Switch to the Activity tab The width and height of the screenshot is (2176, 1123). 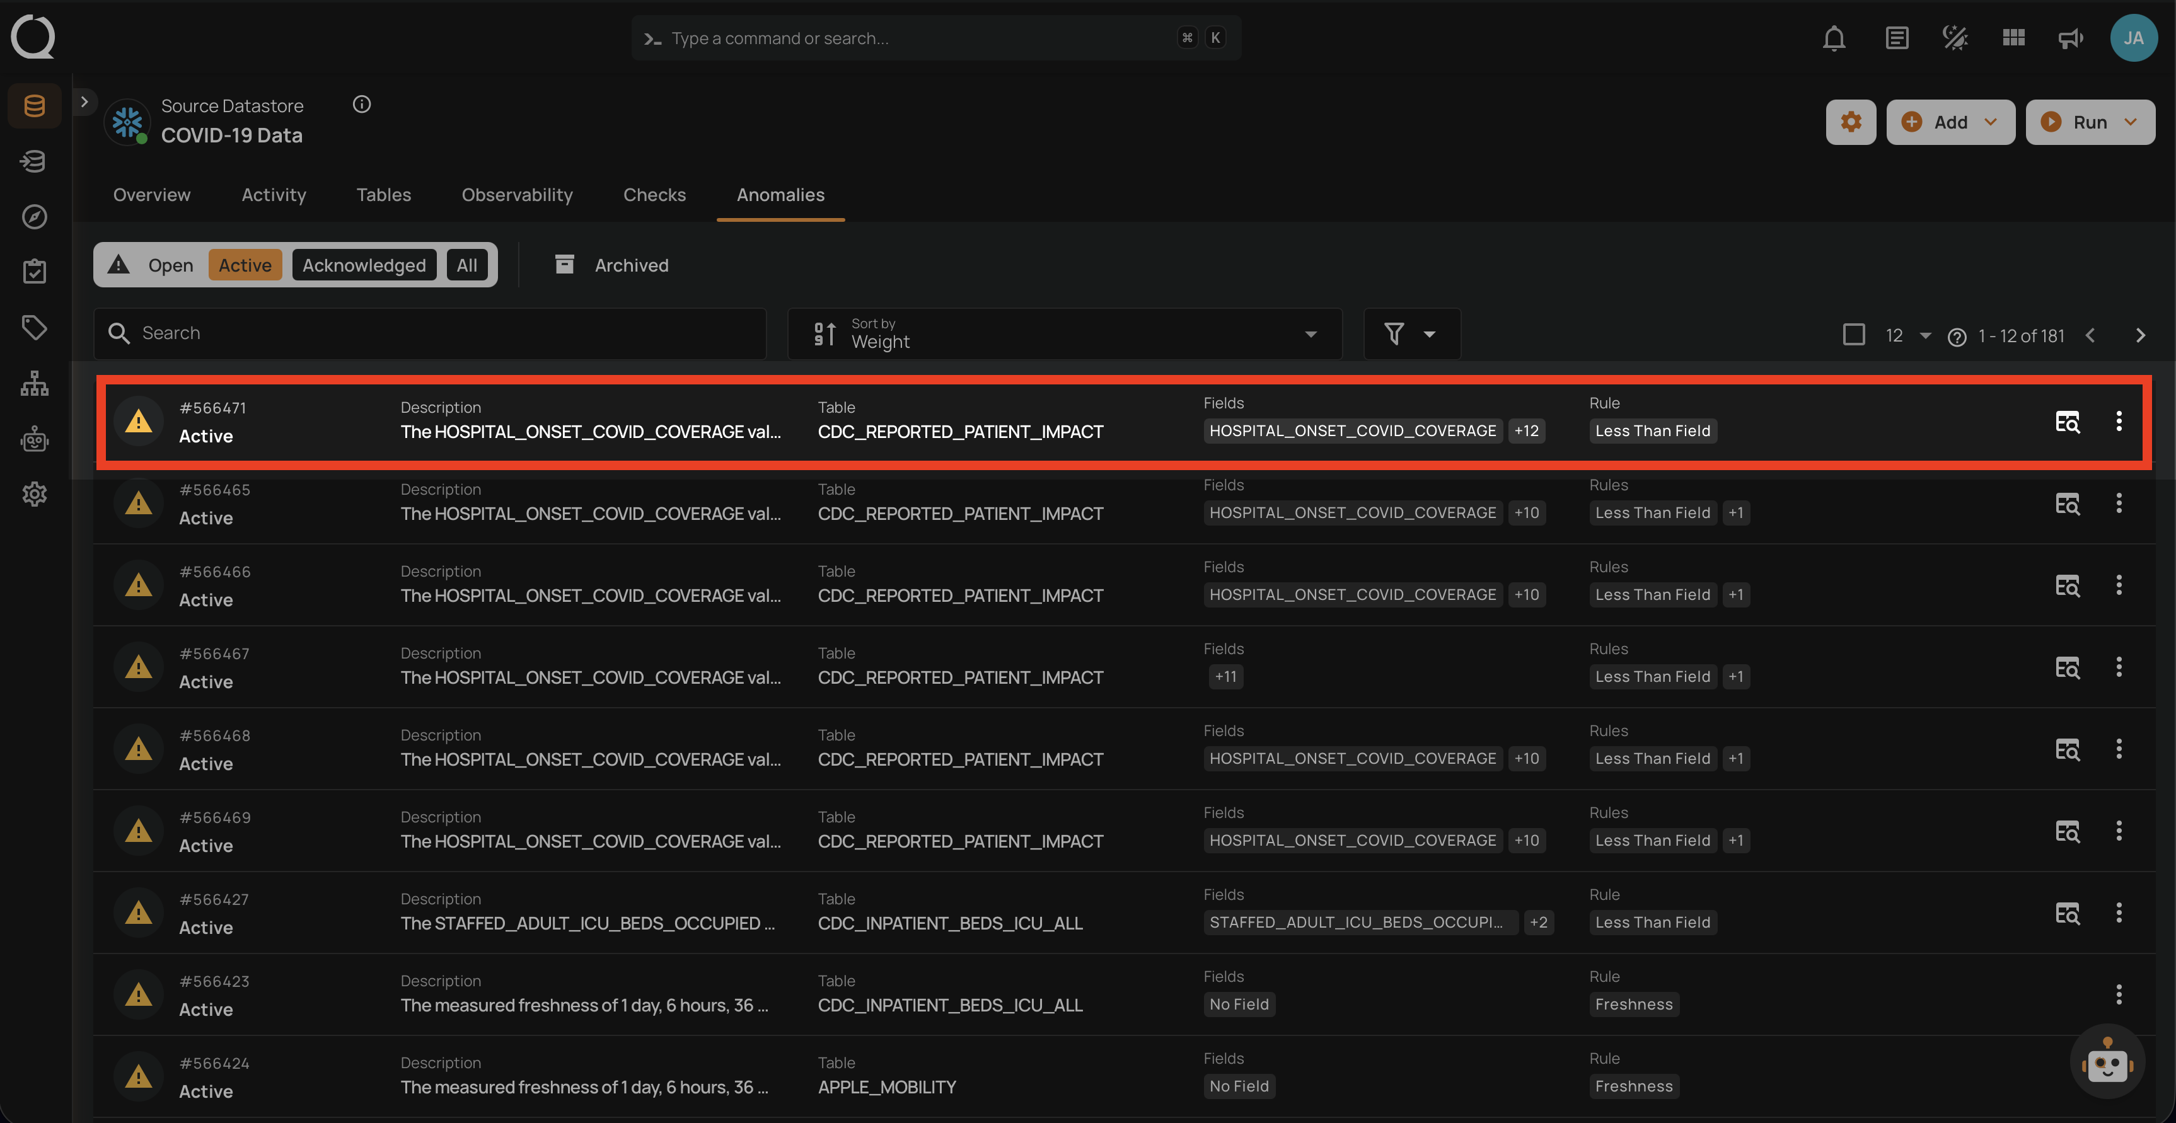274,195
